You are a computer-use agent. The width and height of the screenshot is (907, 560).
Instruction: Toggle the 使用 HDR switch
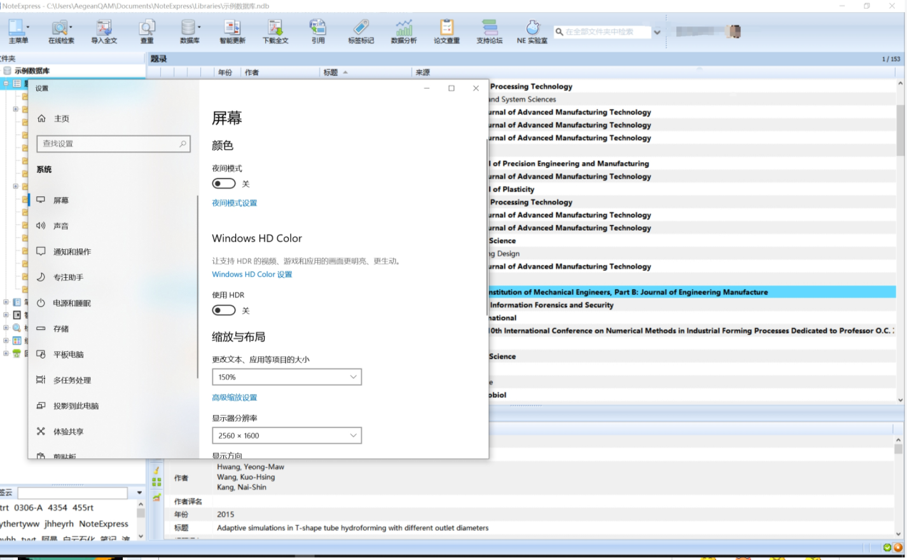[x=224, y=310]
